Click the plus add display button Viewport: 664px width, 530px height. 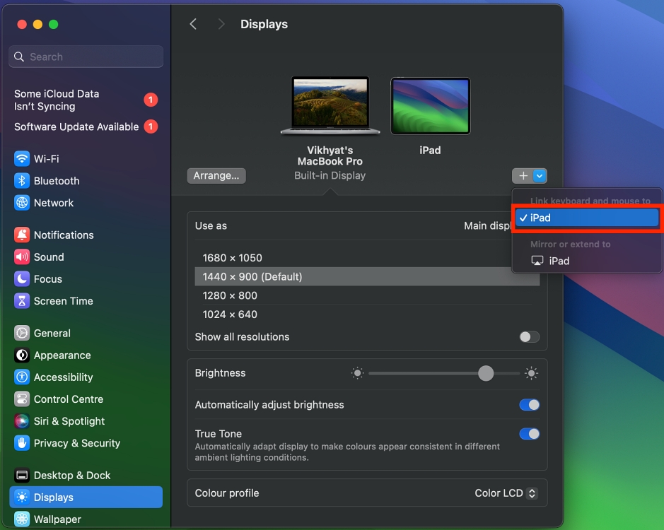523,176
